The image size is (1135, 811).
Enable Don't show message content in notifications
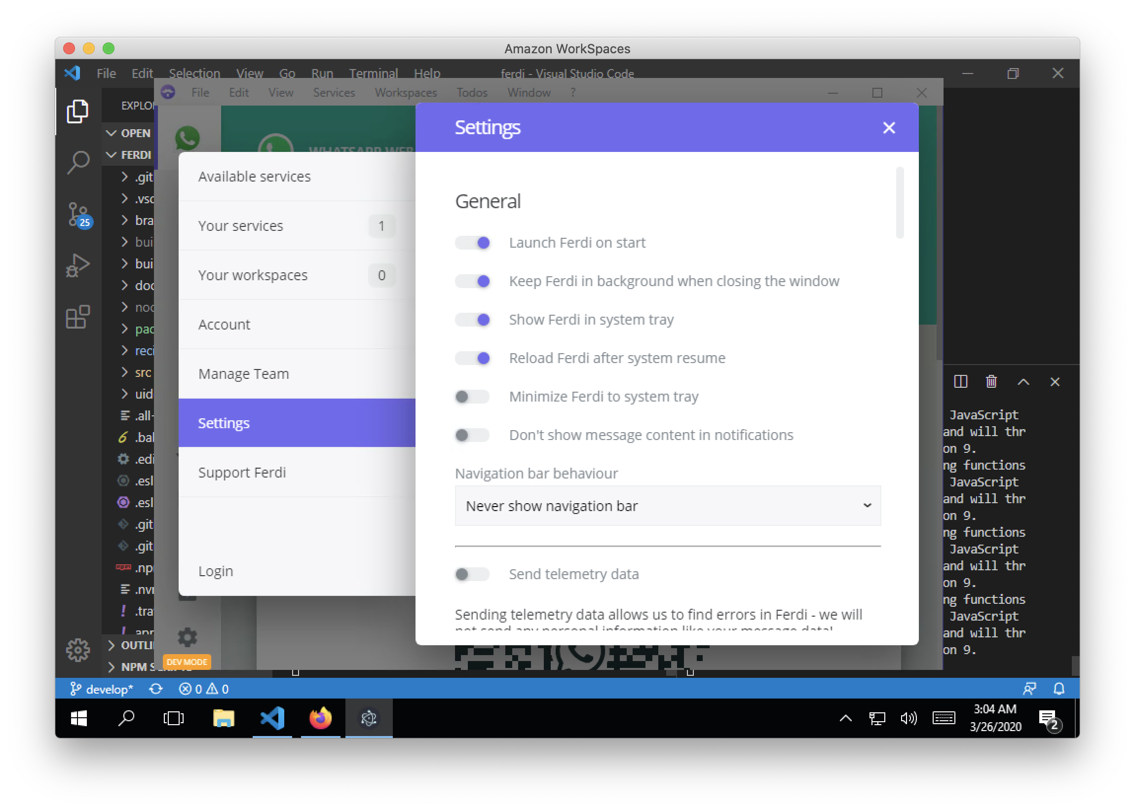coord(472,435)
